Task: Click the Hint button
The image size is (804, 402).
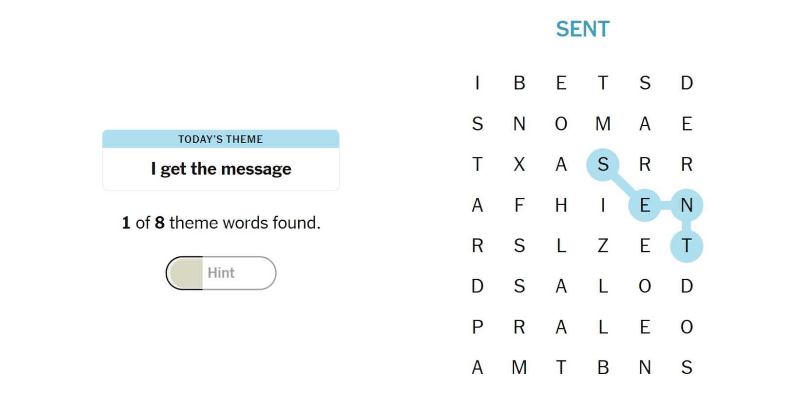Action: (221, 273)
